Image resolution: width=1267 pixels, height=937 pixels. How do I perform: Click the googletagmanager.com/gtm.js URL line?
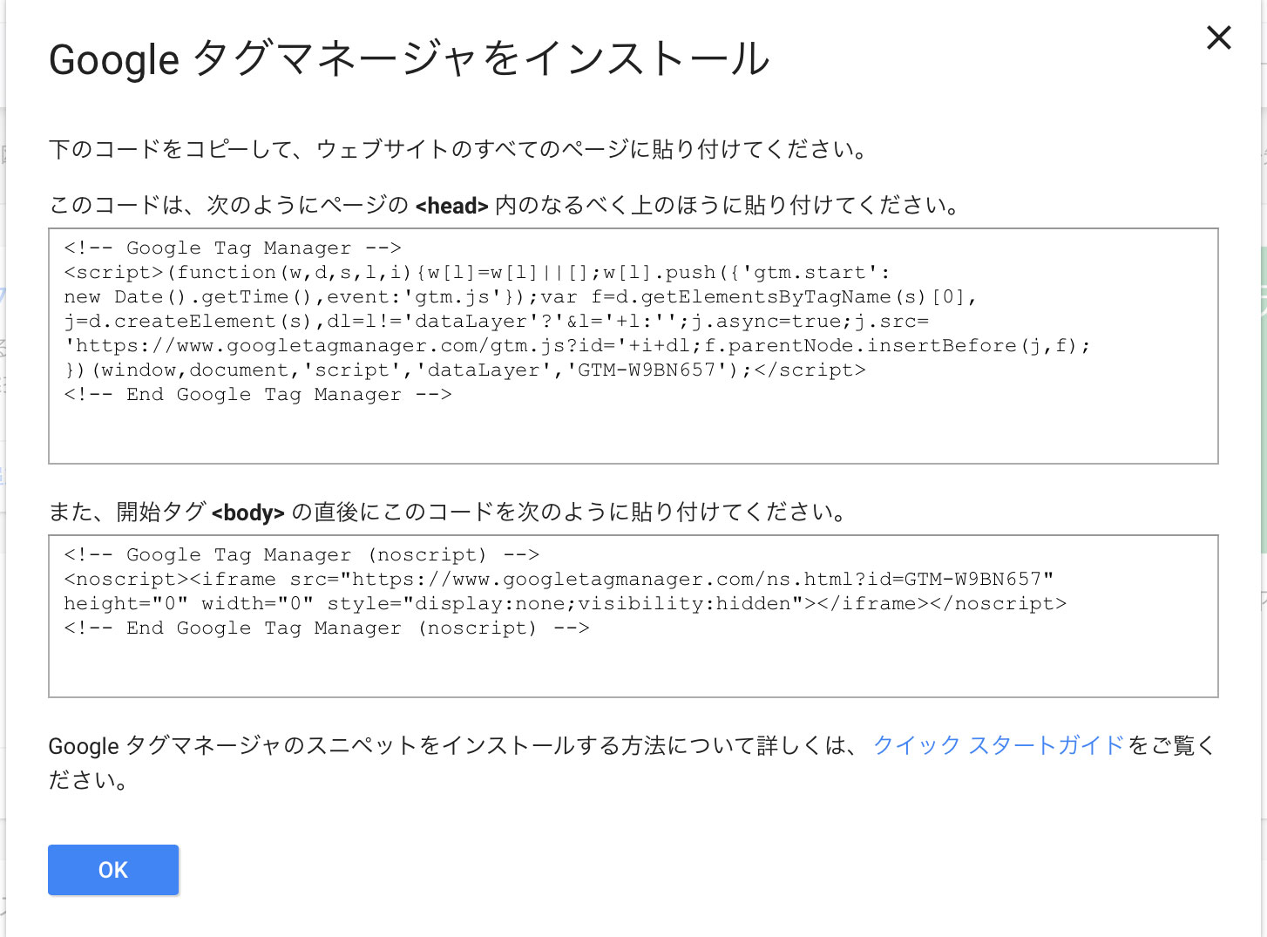tap(577, 346)
